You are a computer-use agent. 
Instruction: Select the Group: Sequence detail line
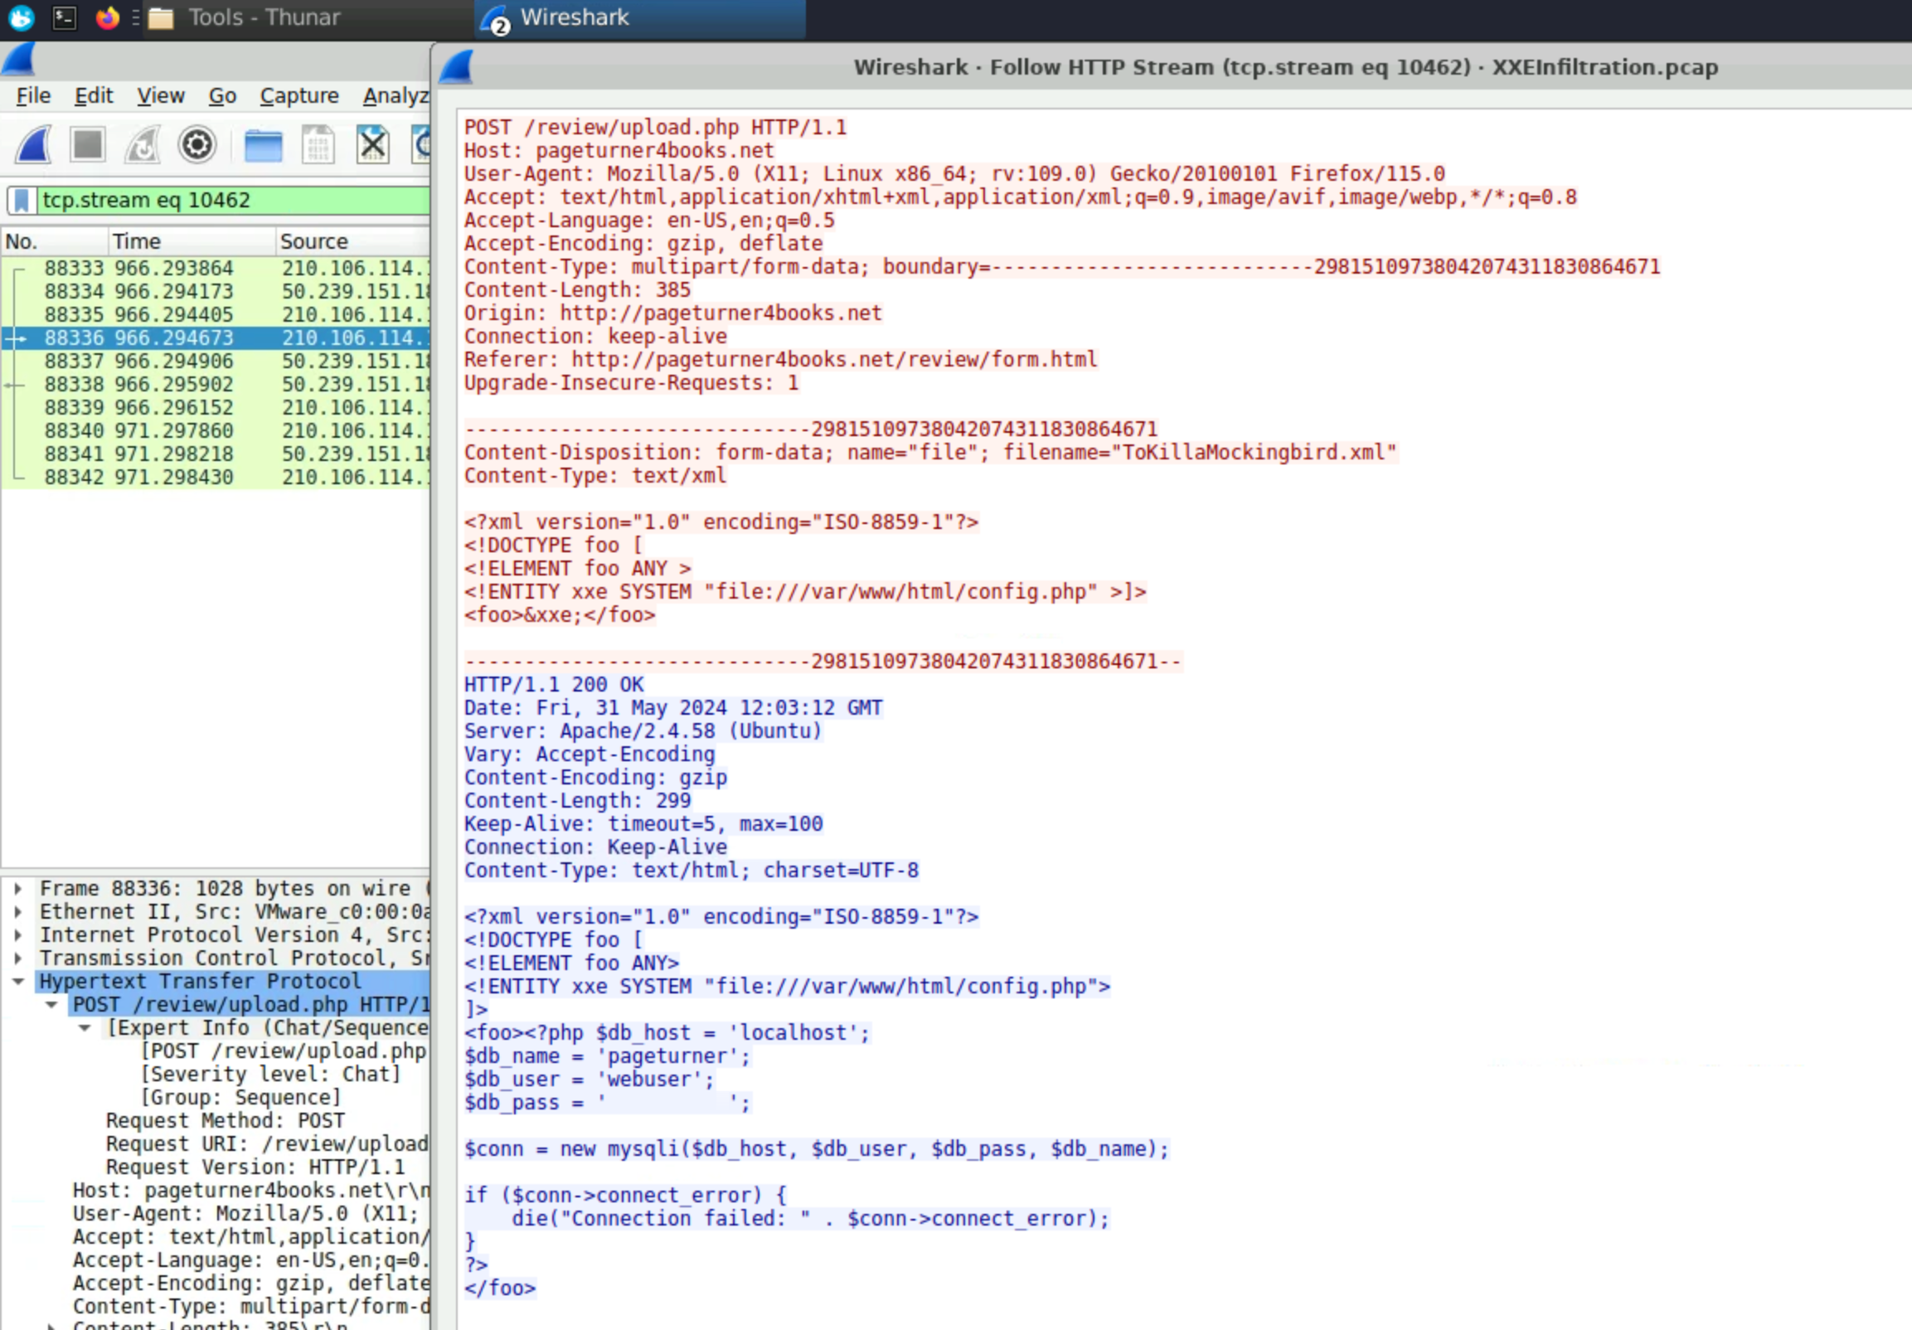tap(240, 1098)
